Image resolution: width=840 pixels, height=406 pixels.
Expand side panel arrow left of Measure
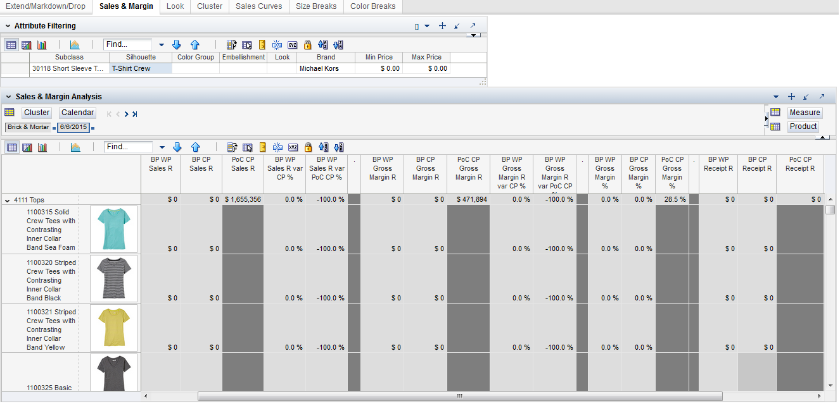(x=767, y=118)
